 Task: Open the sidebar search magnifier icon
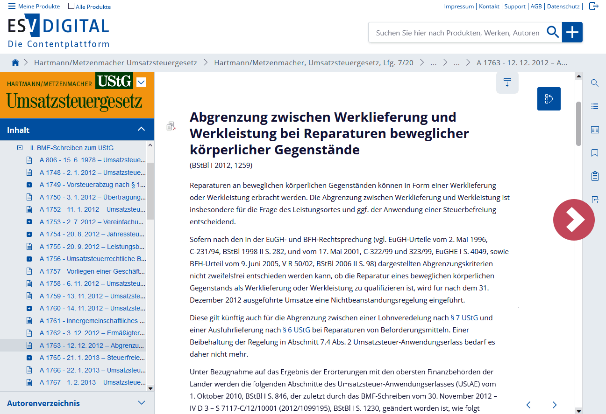point(595,83)
